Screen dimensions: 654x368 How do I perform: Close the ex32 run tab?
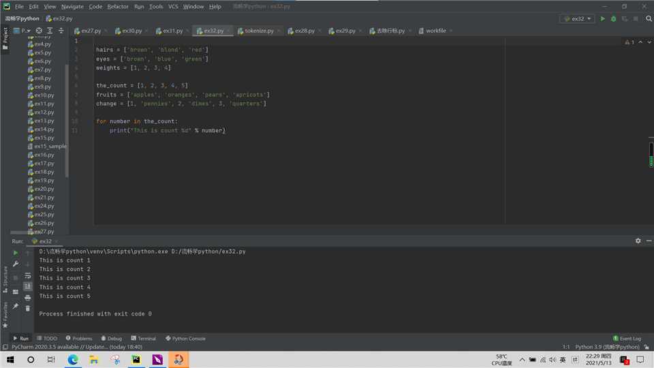[57, 241]
